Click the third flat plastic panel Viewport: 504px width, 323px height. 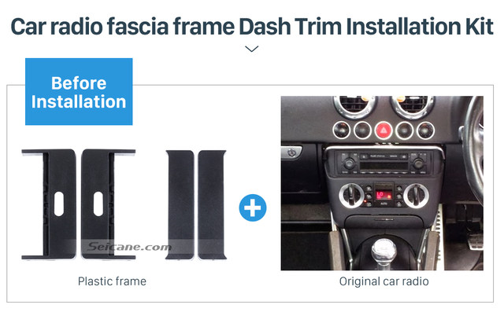click(x=180, y=204)
